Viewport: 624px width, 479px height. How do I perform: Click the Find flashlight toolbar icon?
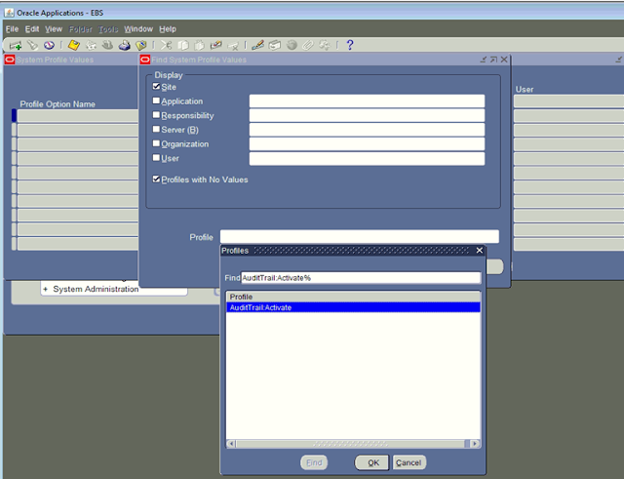click(32, 45)
